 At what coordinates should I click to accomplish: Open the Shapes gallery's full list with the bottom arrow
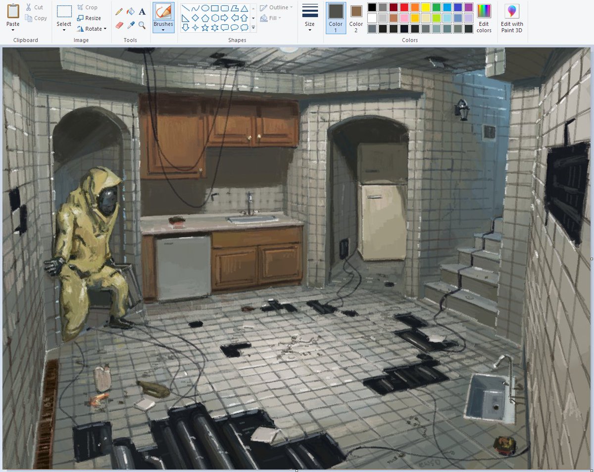(253, 28)
